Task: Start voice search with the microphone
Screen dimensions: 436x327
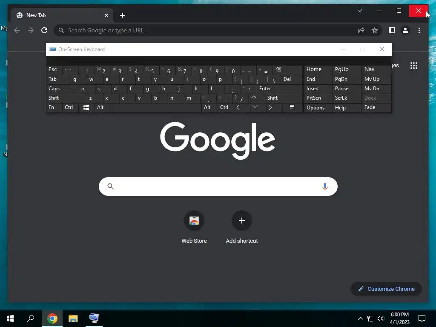Action: click(x=325, y=186)
